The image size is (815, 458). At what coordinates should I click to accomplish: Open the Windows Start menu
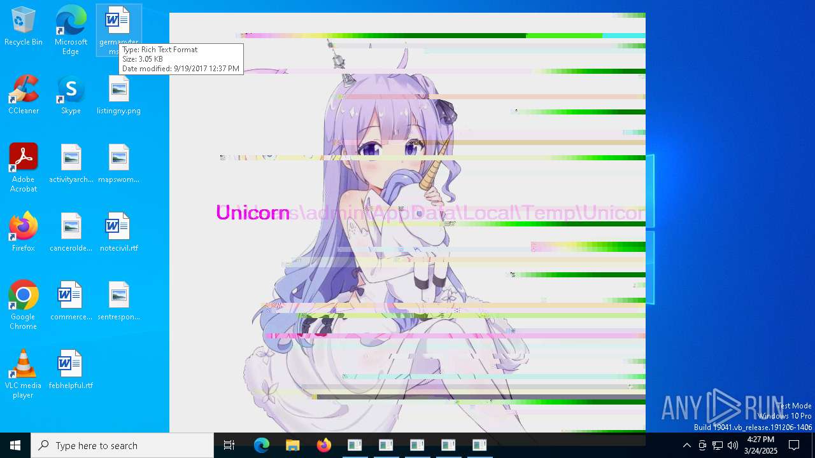[15, 445]
